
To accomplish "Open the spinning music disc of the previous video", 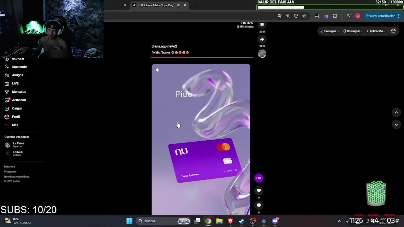I will [x=262, y=54].
